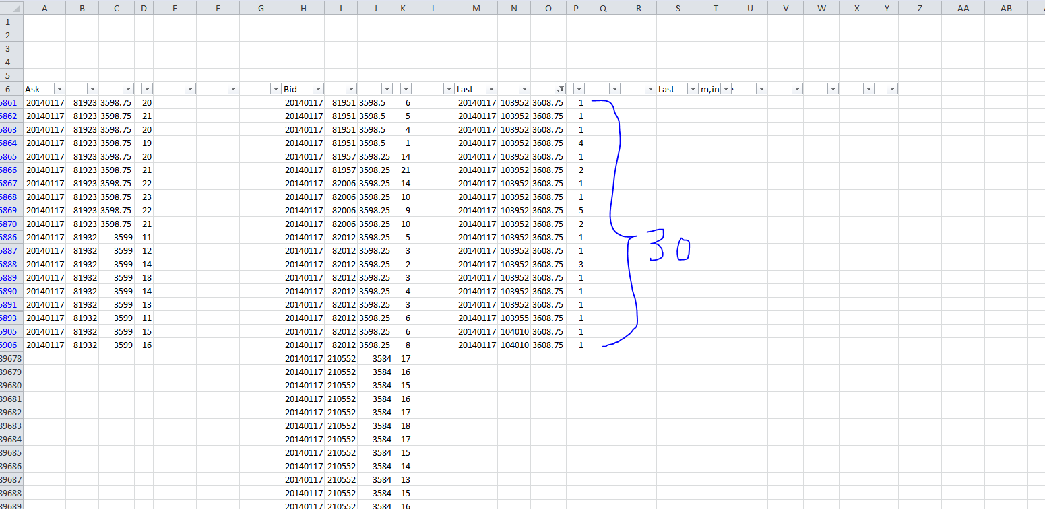Viewport: 1045px width, 509px height.
Task: Open the Last filter dropdown in column M
Action: [491, 89]
